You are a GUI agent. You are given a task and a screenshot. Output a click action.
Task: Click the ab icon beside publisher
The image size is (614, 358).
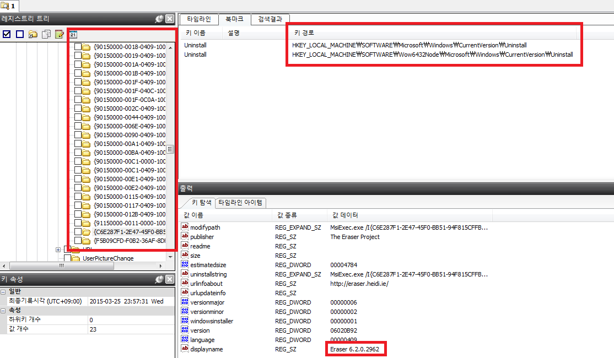(x=185, y=236)
